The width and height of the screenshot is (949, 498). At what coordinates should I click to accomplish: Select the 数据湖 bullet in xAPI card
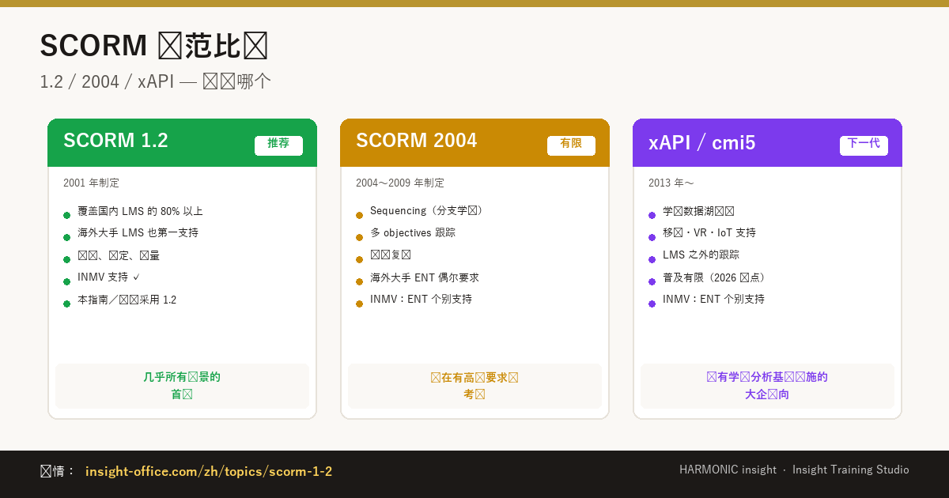click(698, 211)
